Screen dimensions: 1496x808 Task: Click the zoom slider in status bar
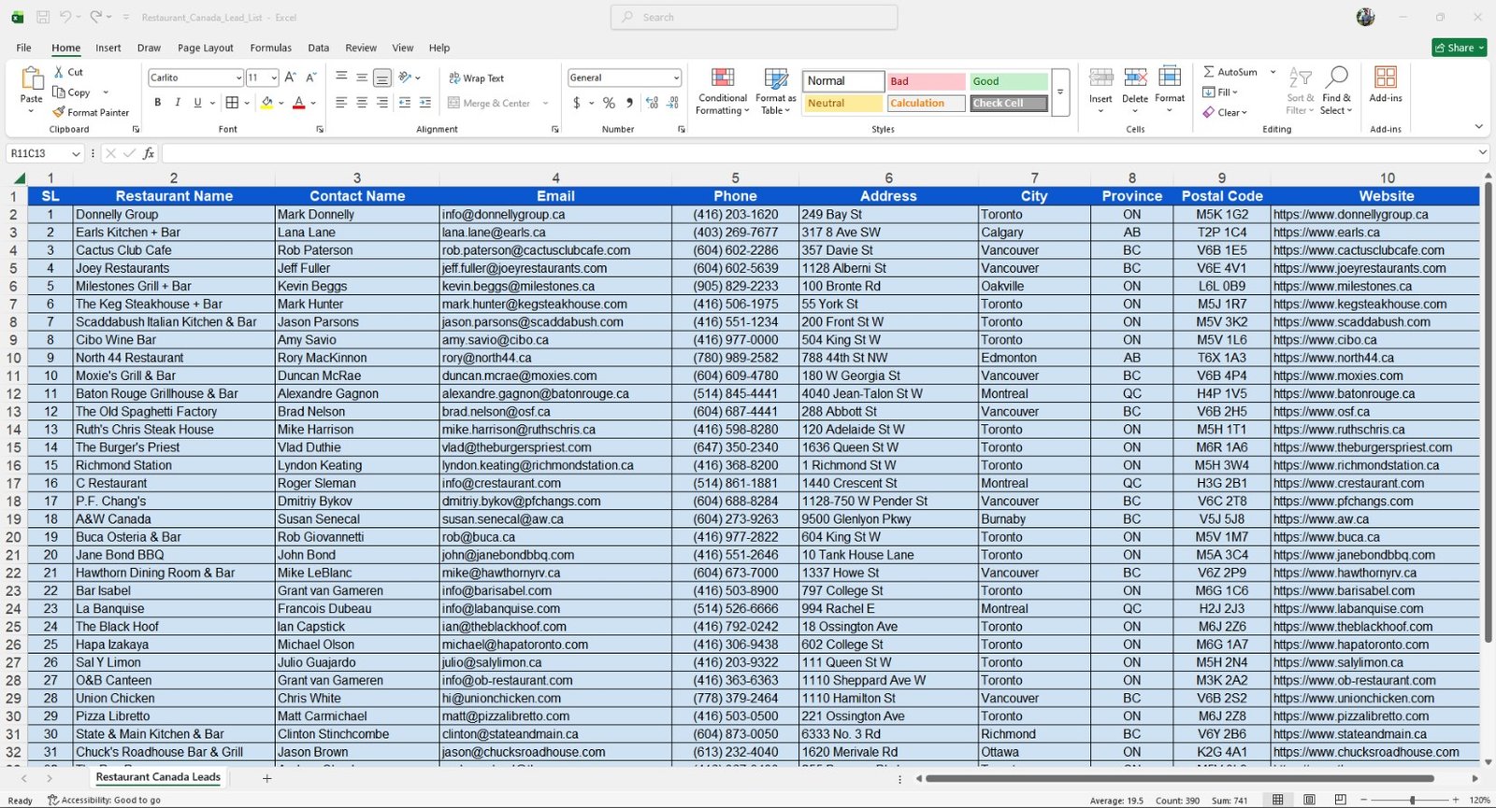click(x=1413, y=800)
